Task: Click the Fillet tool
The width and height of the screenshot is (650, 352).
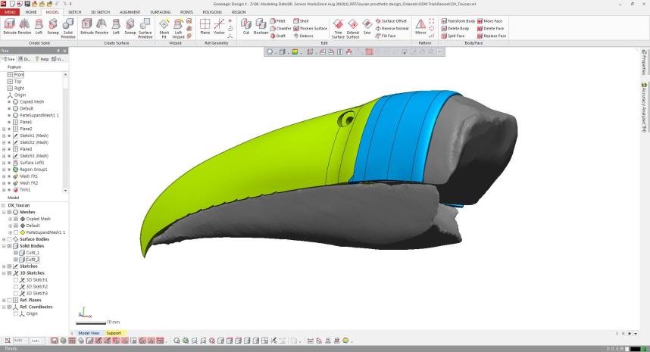Action: click(x=278, y=21)
